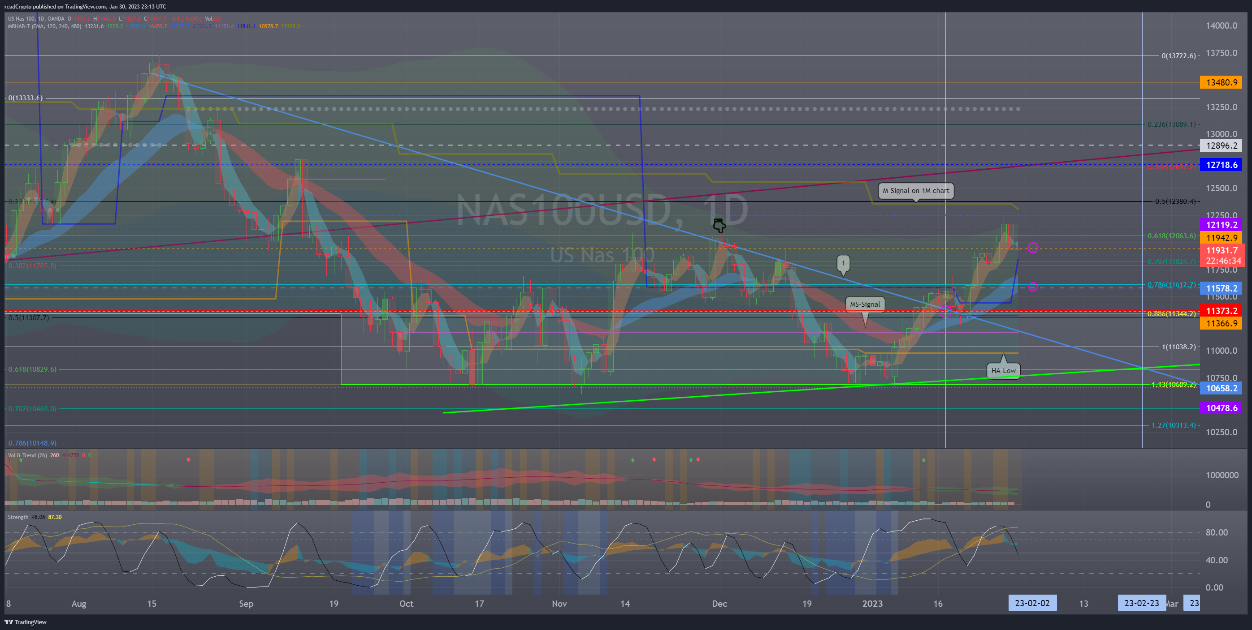Click the 'MRHAB-T (EMA, 120, 240, 480)' indicator legend
Image resolution: width=1252 pixels, height=630 pixels.
(45, 26)
